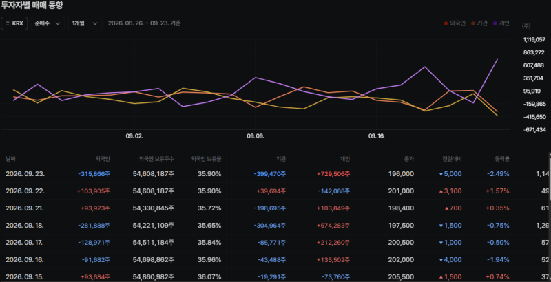Viewport: 551px width, 282px height.
Task: Click the 09. 09. chart axis label
Action: point(256,136)
